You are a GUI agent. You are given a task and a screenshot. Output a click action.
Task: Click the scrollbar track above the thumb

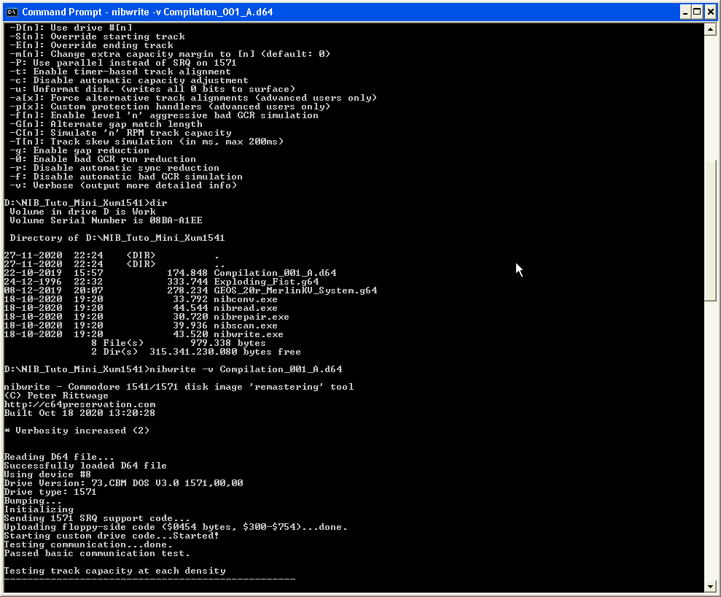tap(710, 98)
